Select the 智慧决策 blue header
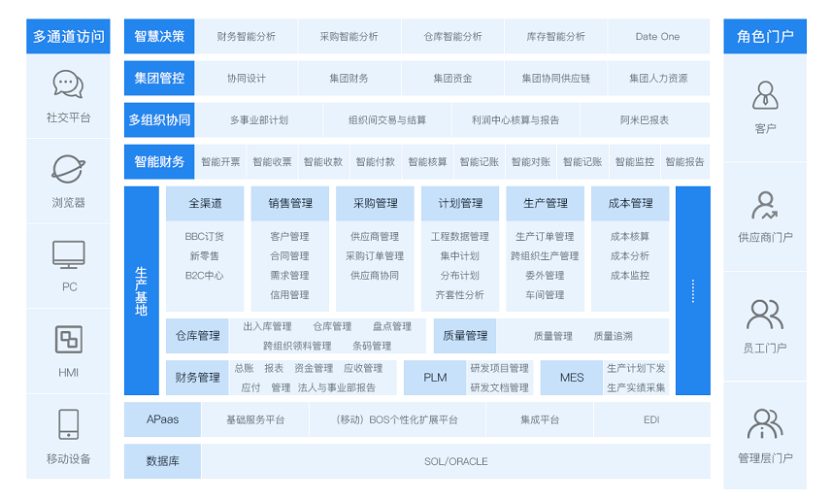 tap(159, 36)
